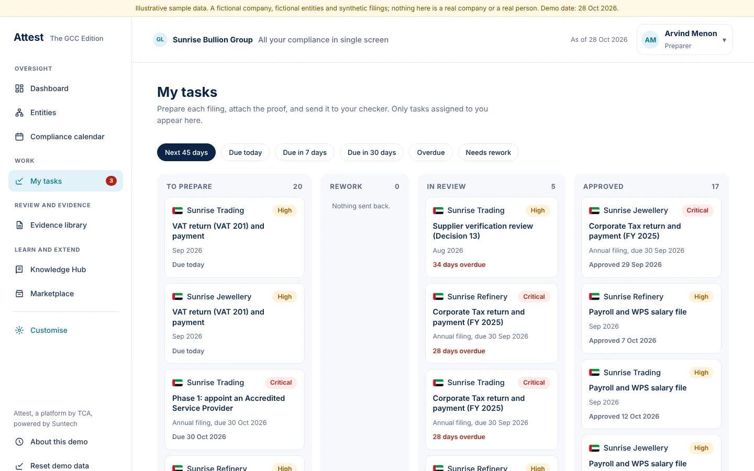Screen dimensions: 754x471
Task: Open Marketplace
Action: 65,294
